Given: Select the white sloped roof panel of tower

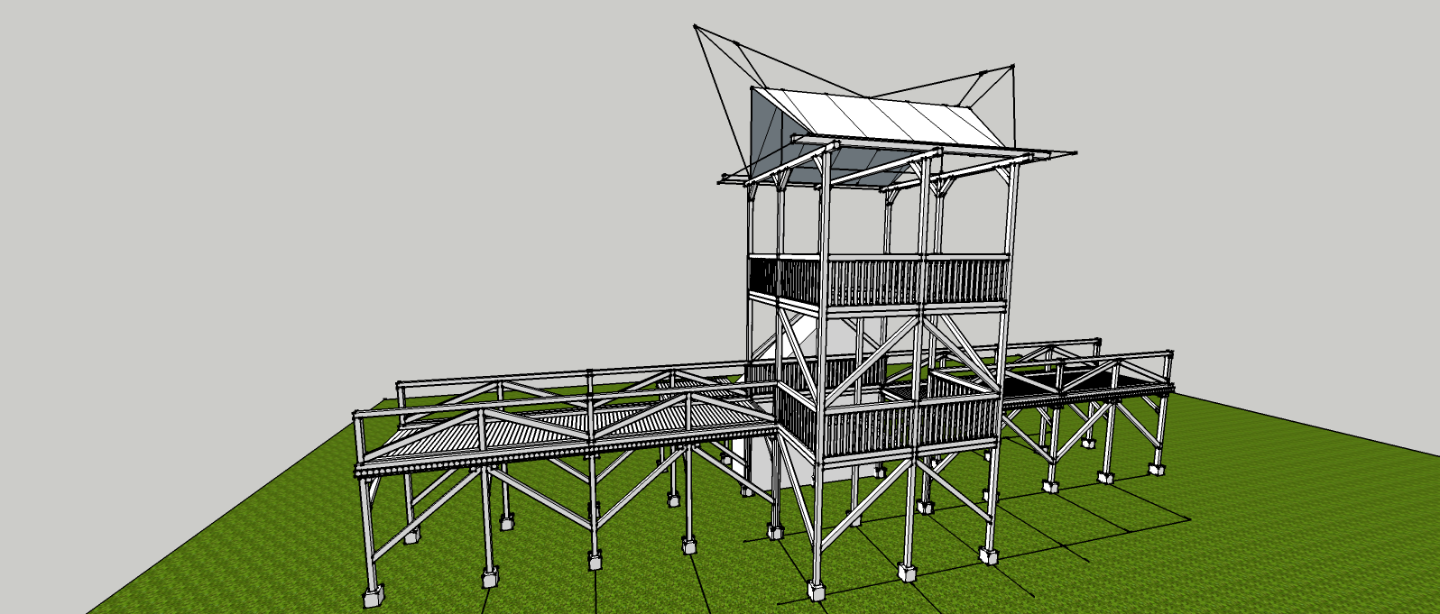Looking at the screenshot, I should pos(879,118).
